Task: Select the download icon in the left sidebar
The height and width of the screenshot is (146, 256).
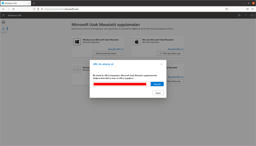Action: pos(3,28)
